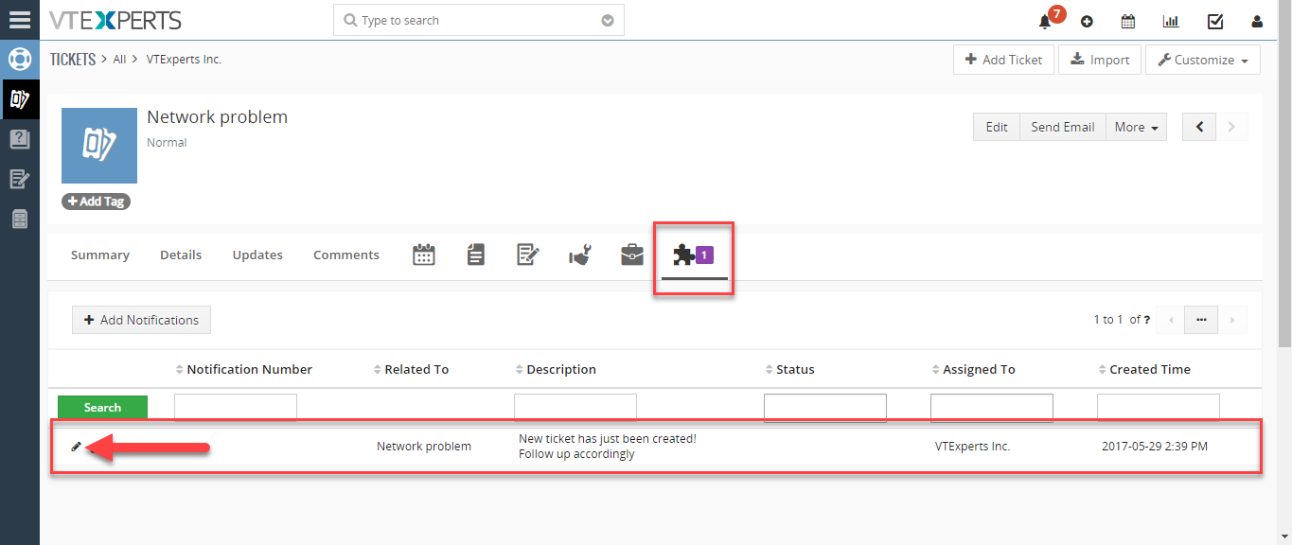Open the user profile icon
The image size is (1292, 545).
(1257, 22)
